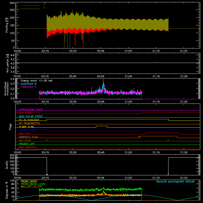Click the yellow FRONT_RATIO bump near 20:46
This screenshot has width=203, height=203.
104,193
